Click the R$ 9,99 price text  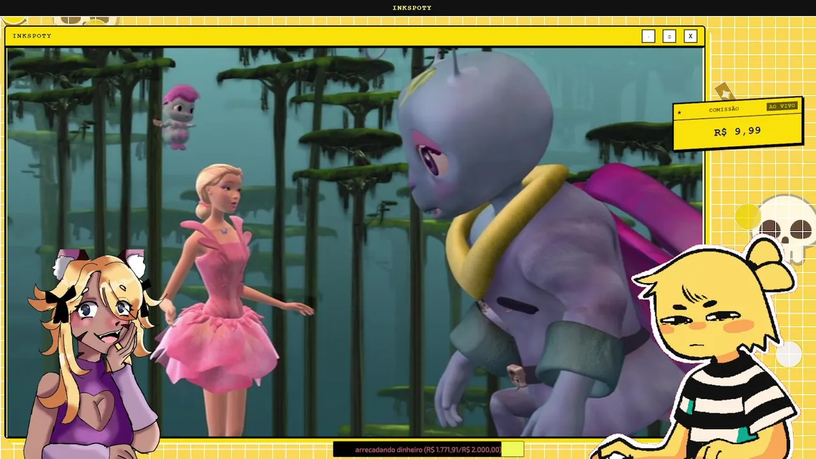coord(737,131)
